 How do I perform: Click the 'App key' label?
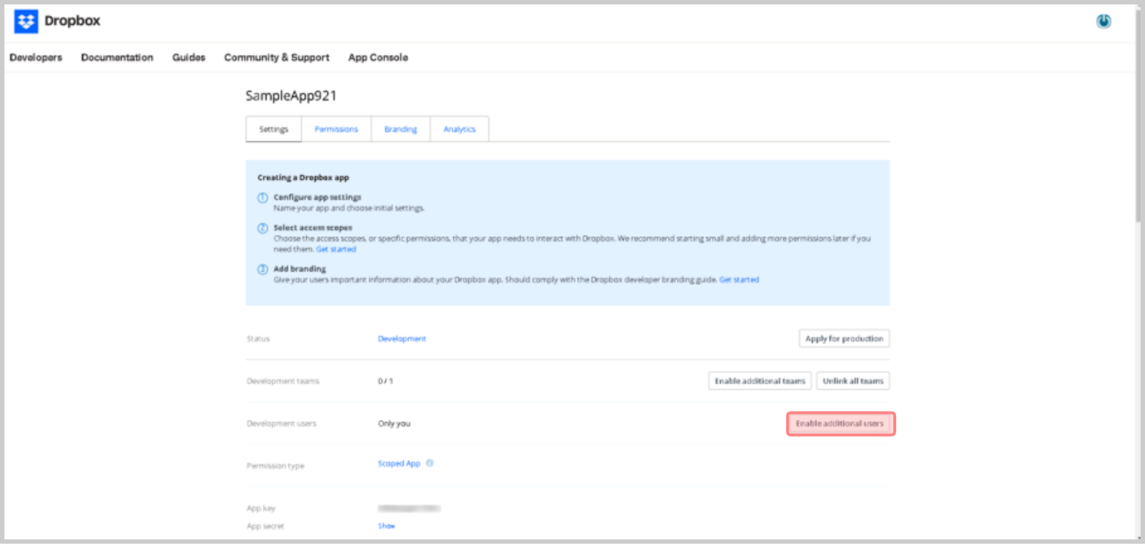[261, 508]
